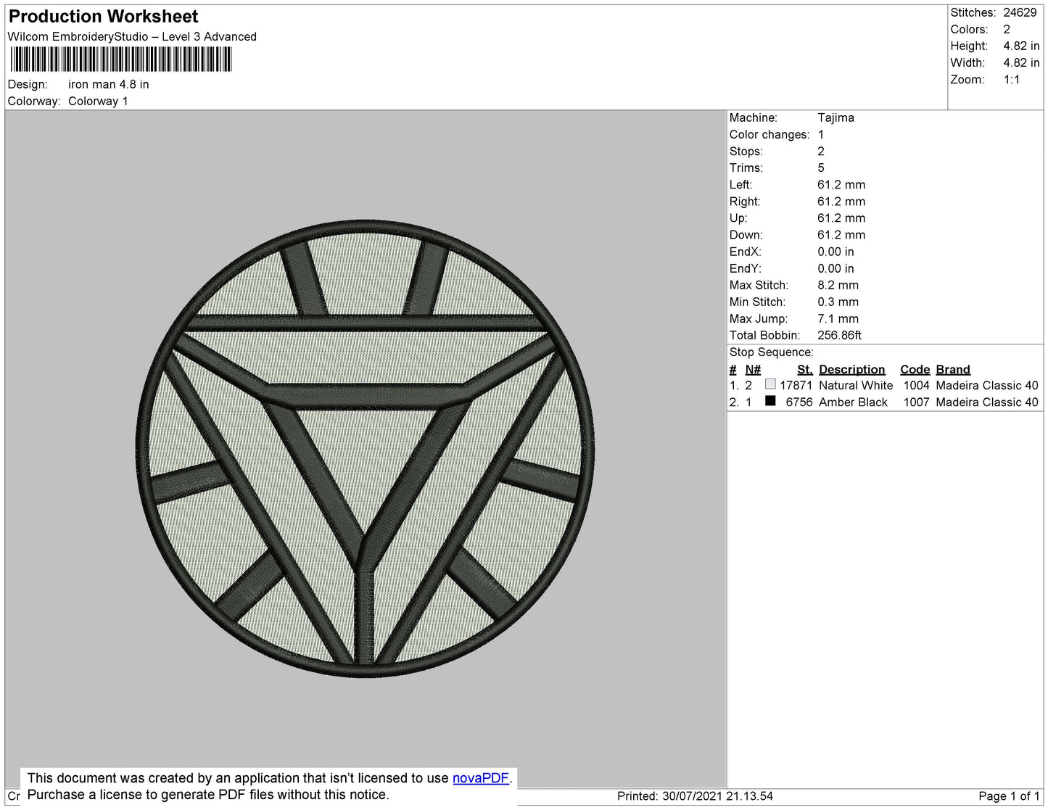Click the Zoom value 1:1
The image size is (1048, 810).
coord(1012,80)
